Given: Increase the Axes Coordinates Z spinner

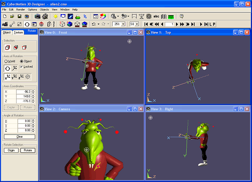Looking at the screenshot, I should 33,100.
